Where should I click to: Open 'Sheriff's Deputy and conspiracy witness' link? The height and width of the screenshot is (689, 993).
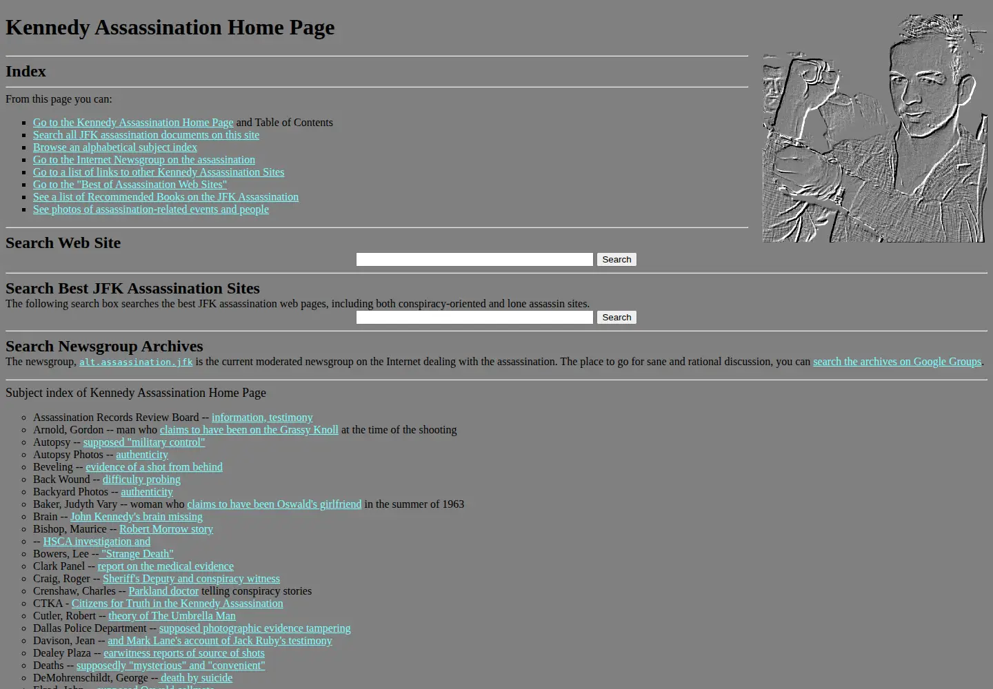pos(191,579)
